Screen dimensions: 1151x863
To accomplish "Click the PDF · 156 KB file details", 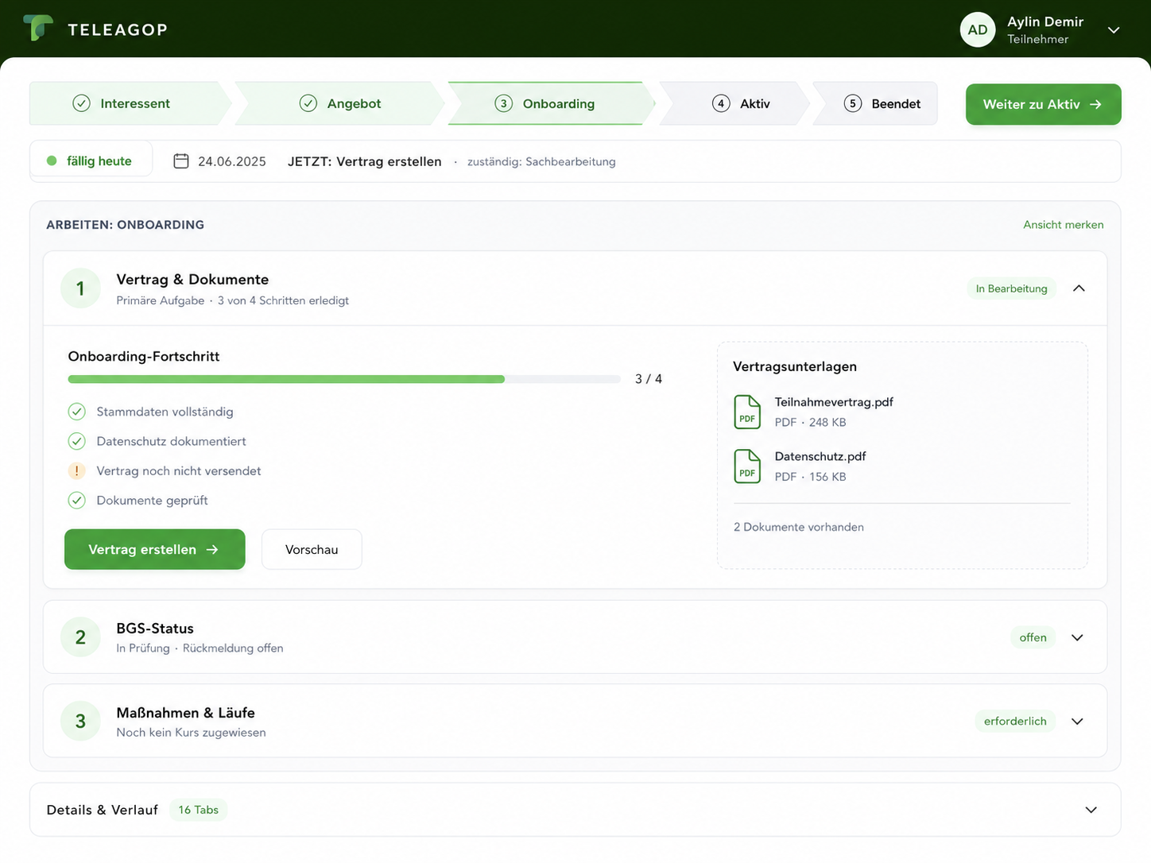I will pos(810,477).
